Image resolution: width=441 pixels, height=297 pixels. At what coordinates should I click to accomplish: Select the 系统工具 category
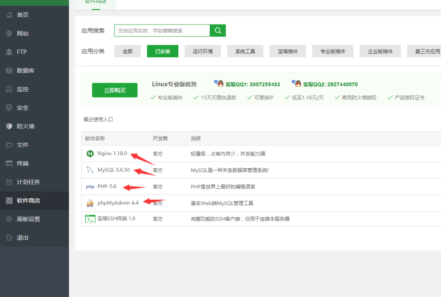coord(245,51)
